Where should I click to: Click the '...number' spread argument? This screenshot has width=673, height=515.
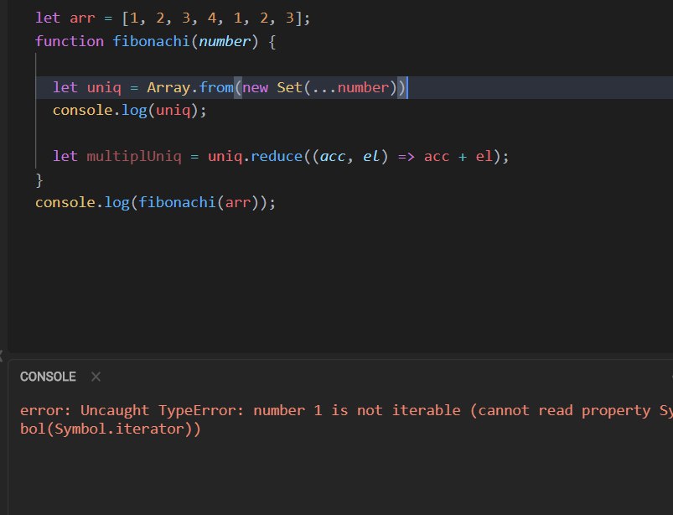(350, 87)
